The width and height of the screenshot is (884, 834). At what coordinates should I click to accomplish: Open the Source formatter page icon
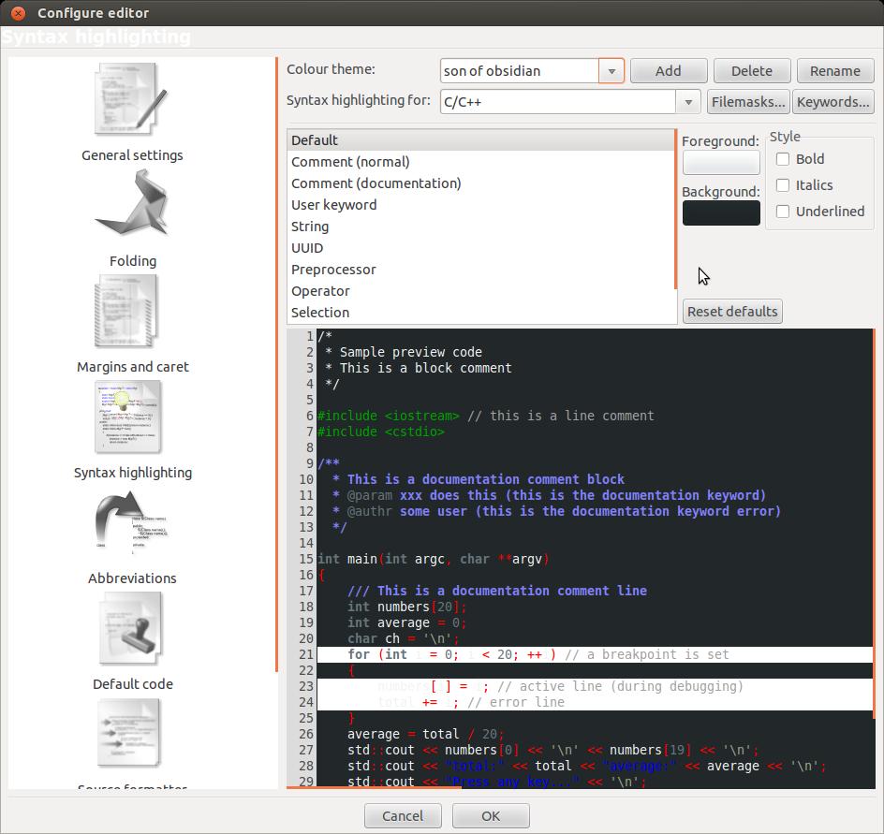point(129,734)
